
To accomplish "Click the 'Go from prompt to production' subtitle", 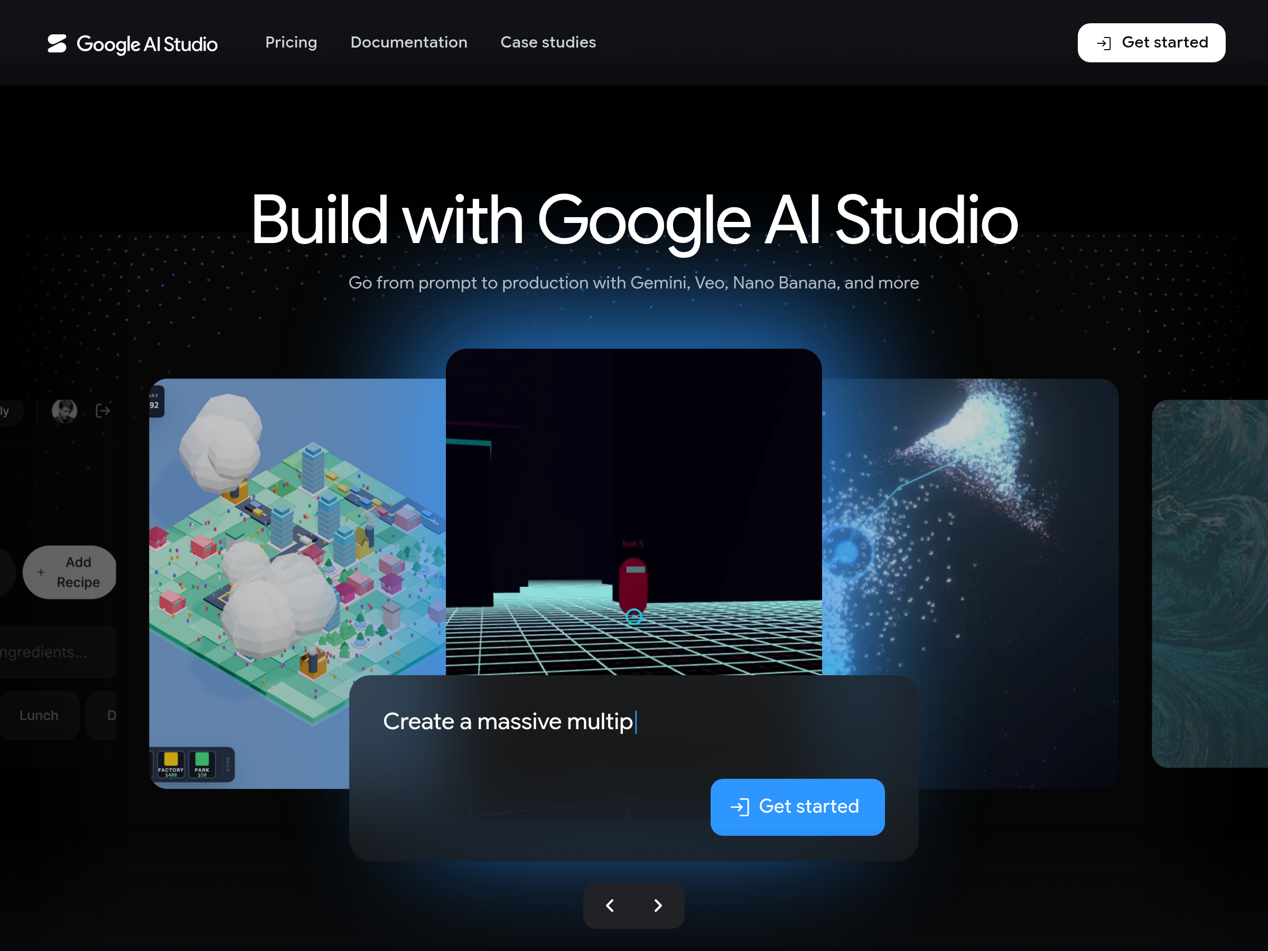I will point(633,283).
